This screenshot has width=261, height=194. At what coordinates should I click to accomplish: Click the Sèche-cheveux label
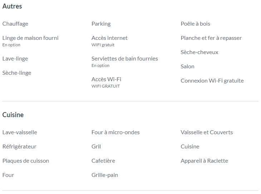pyautogui.click(x=200, y=52)
